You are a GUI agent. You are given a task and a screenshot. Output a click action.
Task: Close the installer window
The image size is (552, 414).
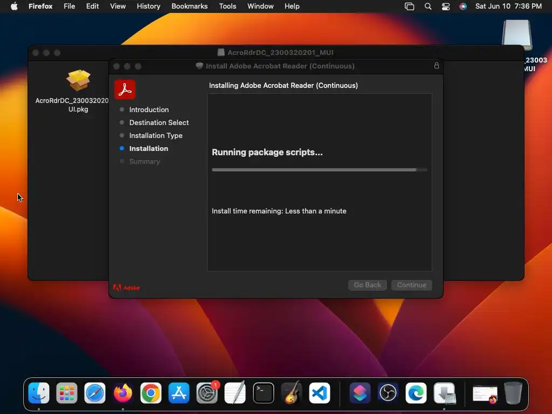pos(116,66)
